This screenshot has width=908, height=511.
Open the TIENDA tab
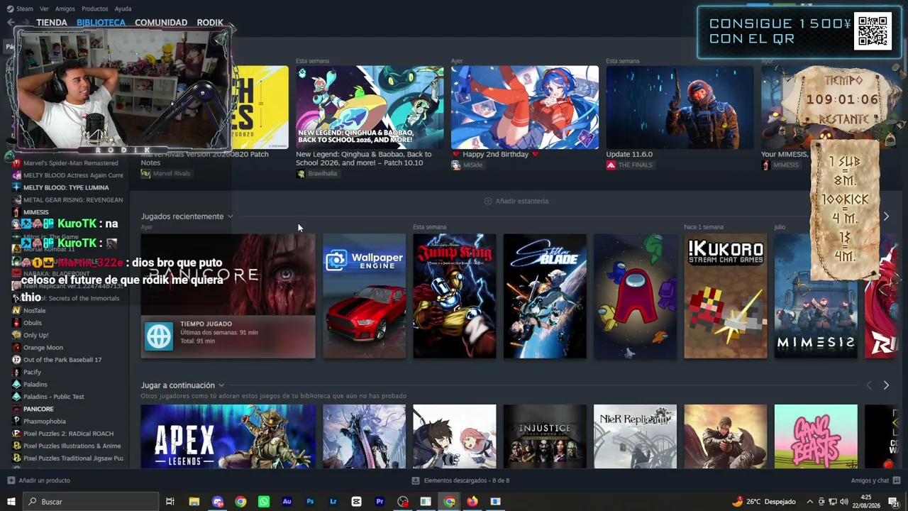(52, 23)
